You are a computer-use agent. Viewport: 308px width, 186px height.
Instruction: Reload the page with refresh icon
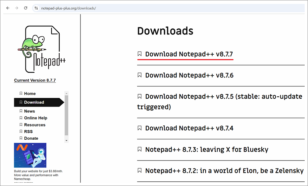(26, 8)
